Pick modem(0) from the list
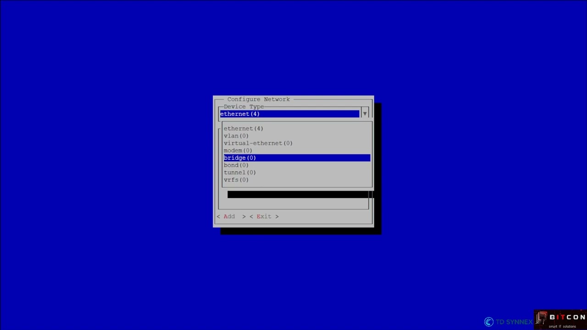Screen dimensions: 587x330 297,150
